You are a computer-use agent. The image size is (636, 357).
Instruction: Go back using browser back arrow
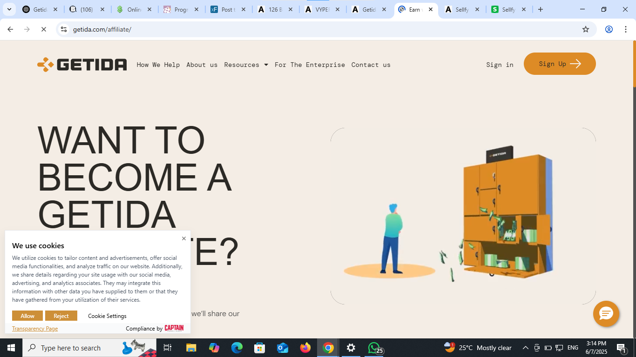tap(10, 29)
